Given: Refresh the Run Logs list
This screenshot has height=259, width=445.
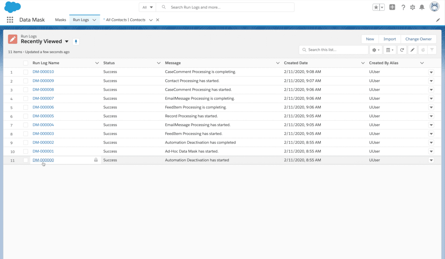Looking at the screenshot, I should [x=402, y=50].
